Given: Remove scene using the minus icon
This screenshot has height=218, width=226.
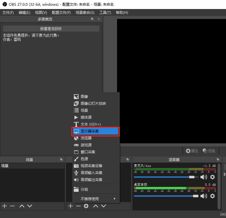Looking at the screenshot, I should 12,206.
